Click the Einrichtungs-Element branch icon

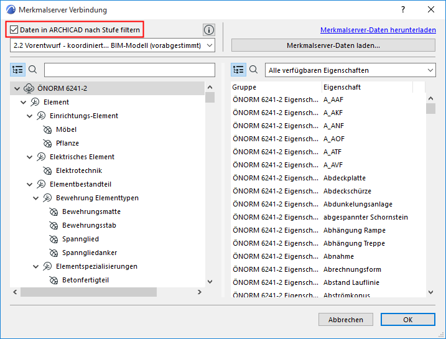click(41, 116)
